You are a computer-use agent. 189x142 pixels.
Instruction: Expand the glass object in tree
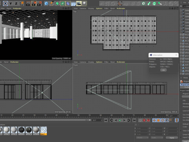[x=181, y=56]
